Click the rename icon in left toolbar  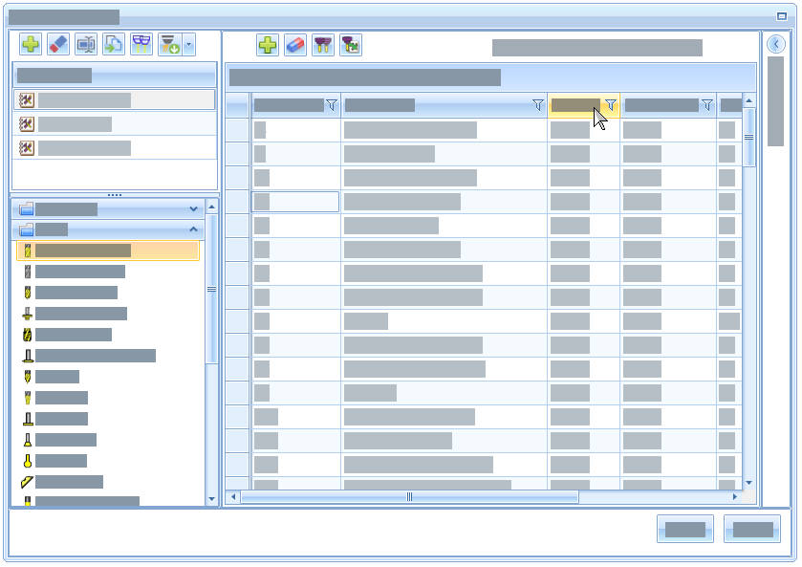86,44
